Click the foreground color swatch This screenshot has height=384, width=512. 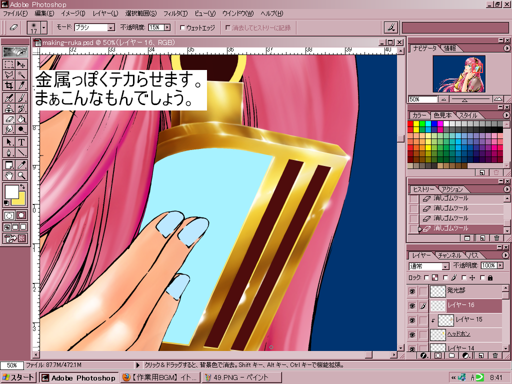(x=10, y=191)
